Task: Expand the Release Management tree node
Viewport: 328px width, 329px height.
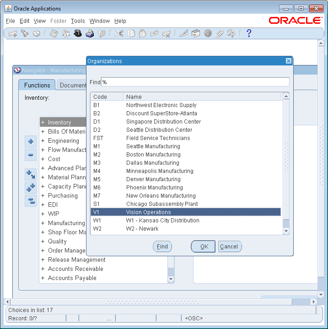Action: (x=43, y=260)
